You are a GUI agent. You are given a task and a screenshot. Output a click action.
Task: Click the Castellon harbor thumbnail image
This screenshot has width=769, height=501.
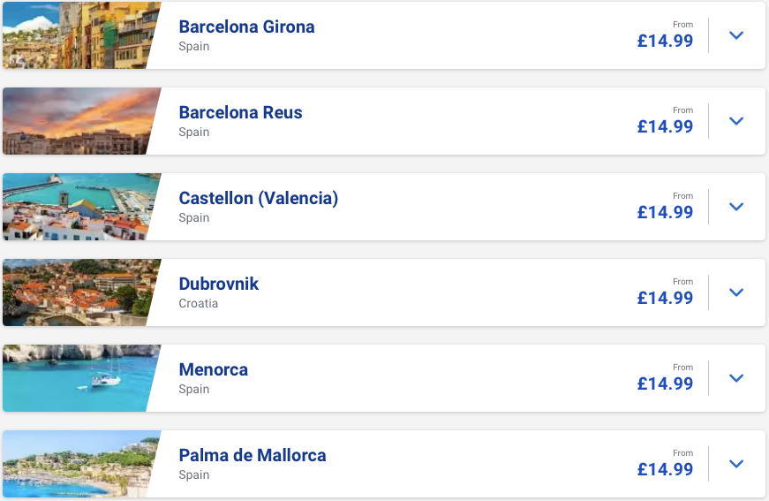(78, 207)
